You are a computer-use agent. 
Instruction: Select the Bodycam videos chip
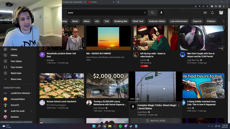157,21
